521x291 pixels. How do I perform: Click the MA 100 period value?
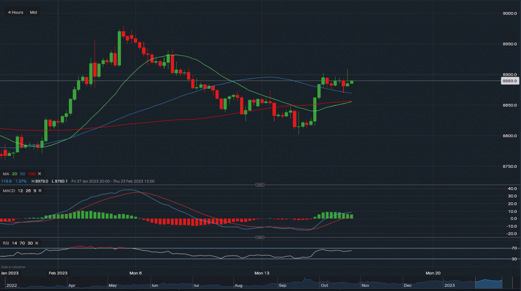(31, 174)
